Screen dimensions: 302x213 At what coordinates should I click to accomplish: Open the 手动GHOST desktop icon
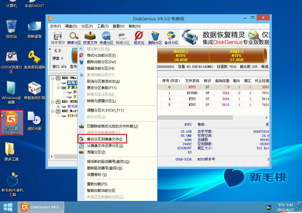[34, 4]
